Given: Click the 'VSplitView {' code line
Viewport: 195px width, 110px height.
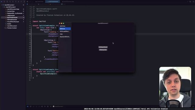Looking at the screenshot, I should pyautogui.click(x=49, y=40).
